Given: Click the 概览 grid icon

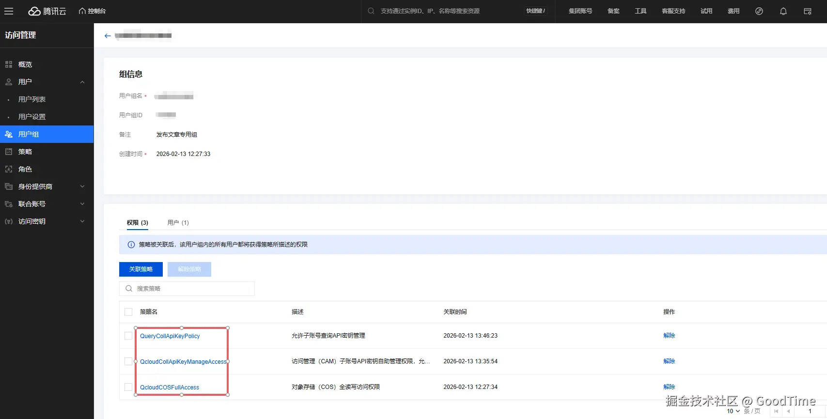Looking at the screenshot, I should 9,64.
